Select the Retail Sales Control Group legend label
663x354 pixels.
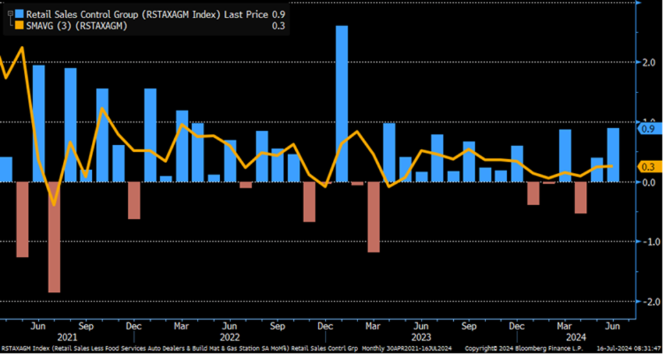(97, 14)
